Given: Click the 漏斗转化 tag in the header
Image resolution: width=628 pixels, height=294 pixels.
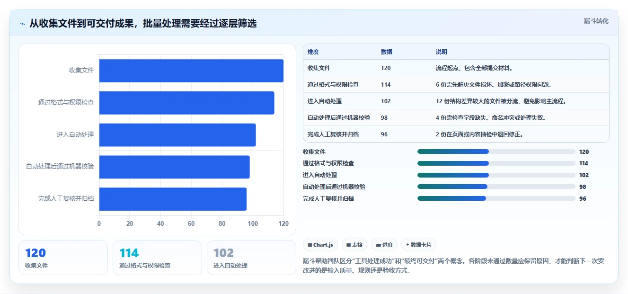Looking at the screenshot, I should (x=596, y=21).
